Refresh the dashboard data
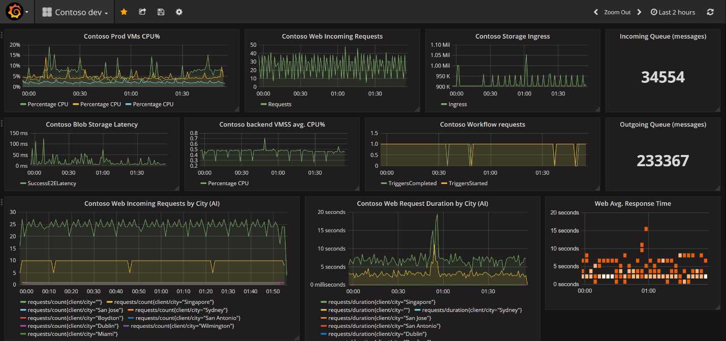 click(710, 12)
